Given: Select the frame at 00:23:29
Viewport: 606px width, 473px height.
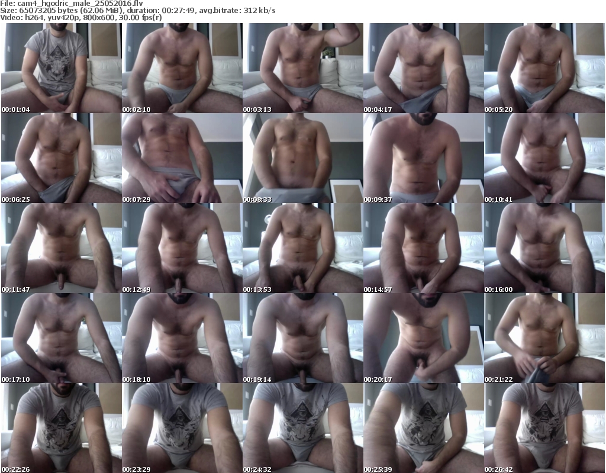Looking at the screenshot, I should [x=182, y=428].
